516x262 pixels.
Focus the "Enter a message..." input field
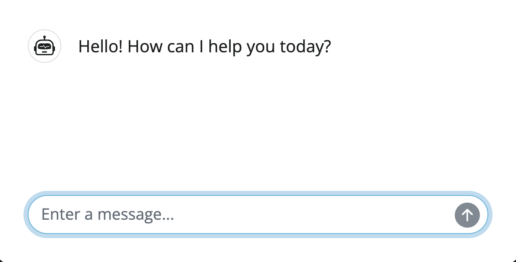(x=243, y=215)
